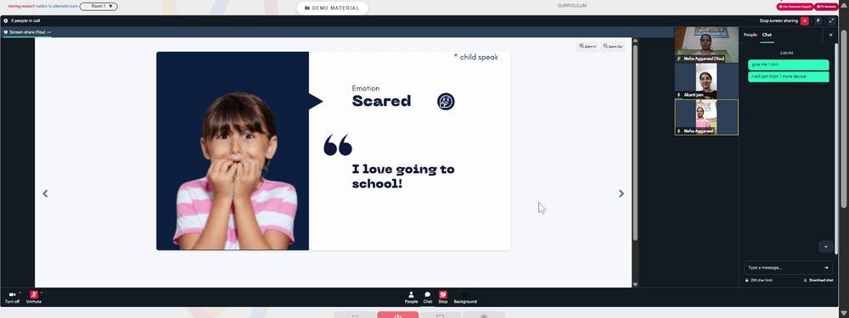Turn off the camera
This screenshot has width=849, height=318.
12,298
